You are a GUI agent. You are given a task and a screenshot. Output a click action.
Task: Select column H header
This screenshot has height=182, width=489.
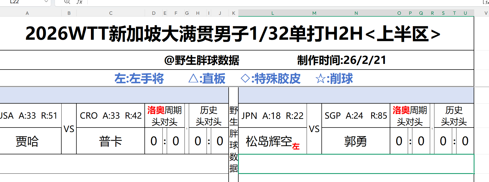click(x=198, y=13)
